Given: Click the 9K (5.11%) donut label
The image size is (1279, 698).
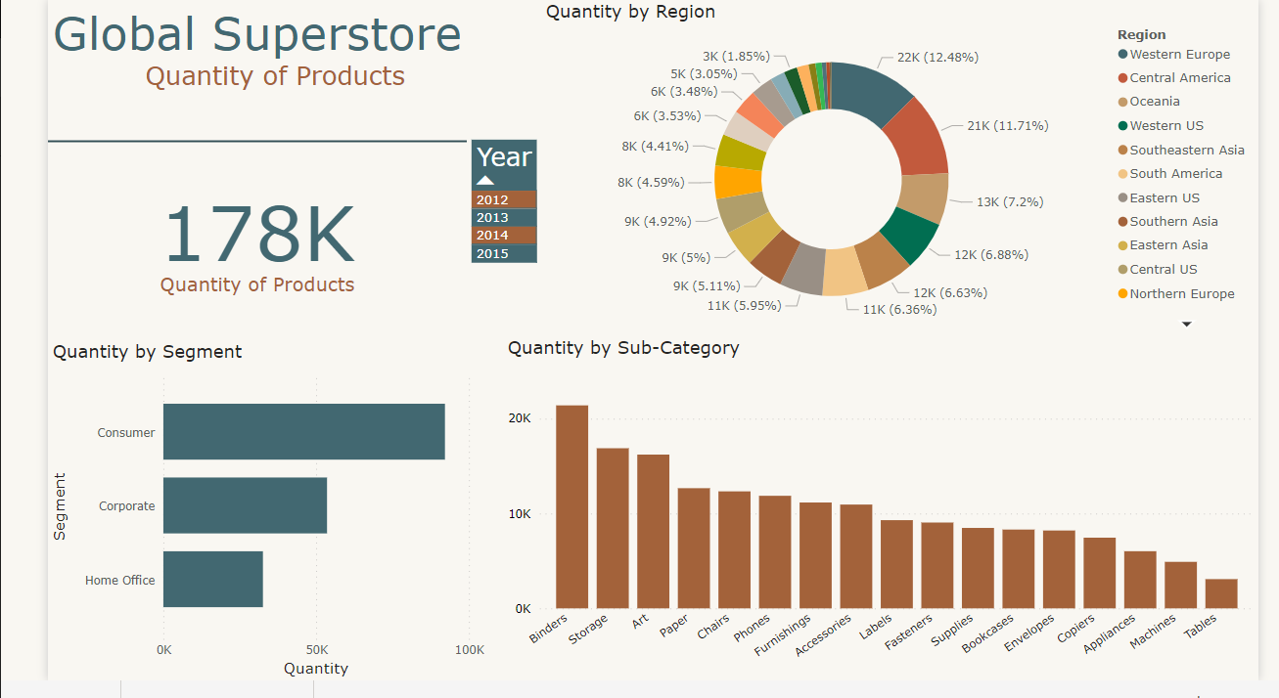Looking at the screenshot, I should (706, 285).
